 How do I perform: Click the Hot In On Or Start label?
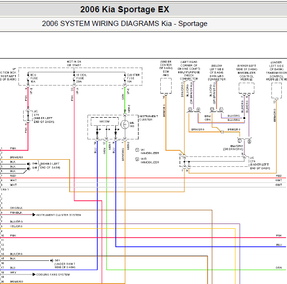tap(74, 63)
